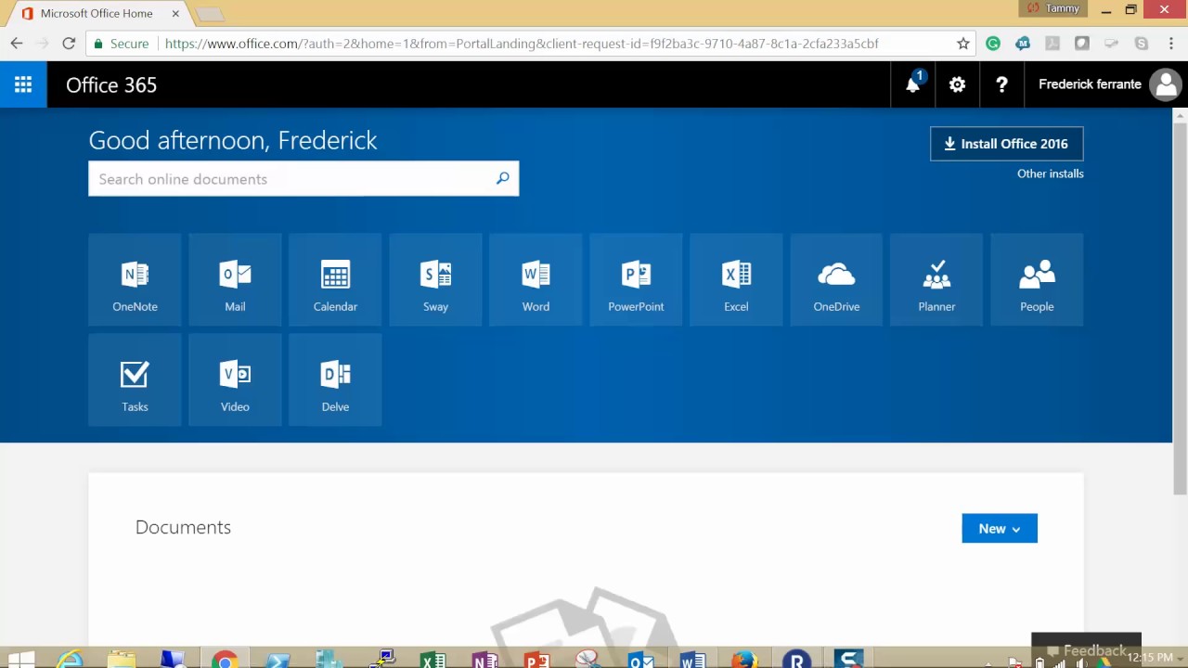Open the Grammarly extension icon
1188x668 pixels.
coord(993,44)
